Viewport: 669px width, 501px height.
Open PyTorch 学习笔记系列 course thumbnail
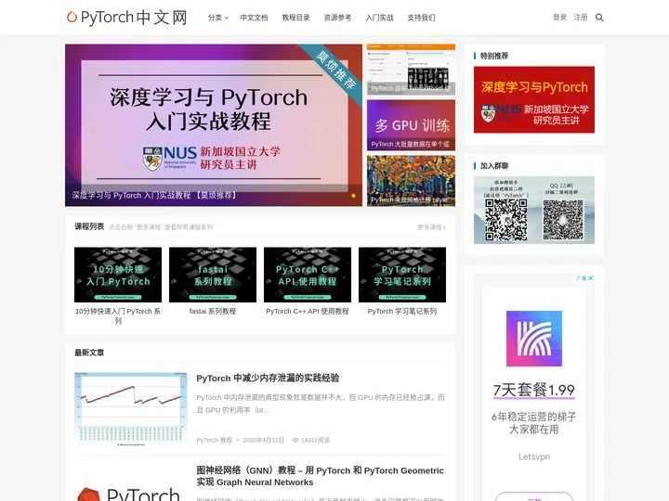pyautogui.click(x=402, y=275)
